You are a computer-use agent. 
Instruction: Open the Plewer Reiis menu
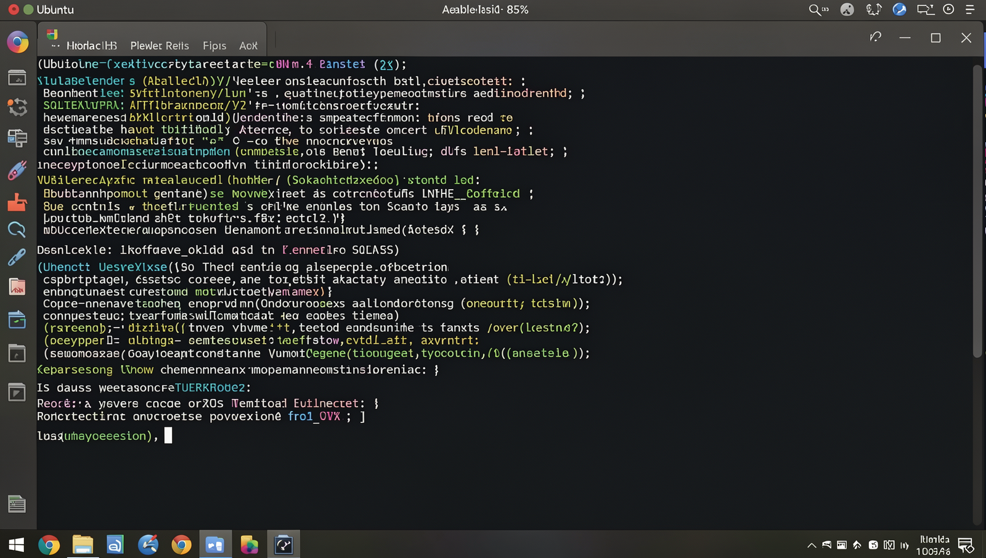(x=160, y=46)
